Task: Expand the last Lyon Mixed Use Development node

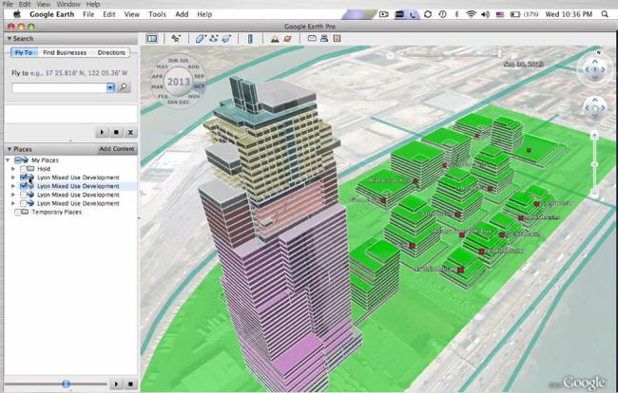Action: click(13, 203)
